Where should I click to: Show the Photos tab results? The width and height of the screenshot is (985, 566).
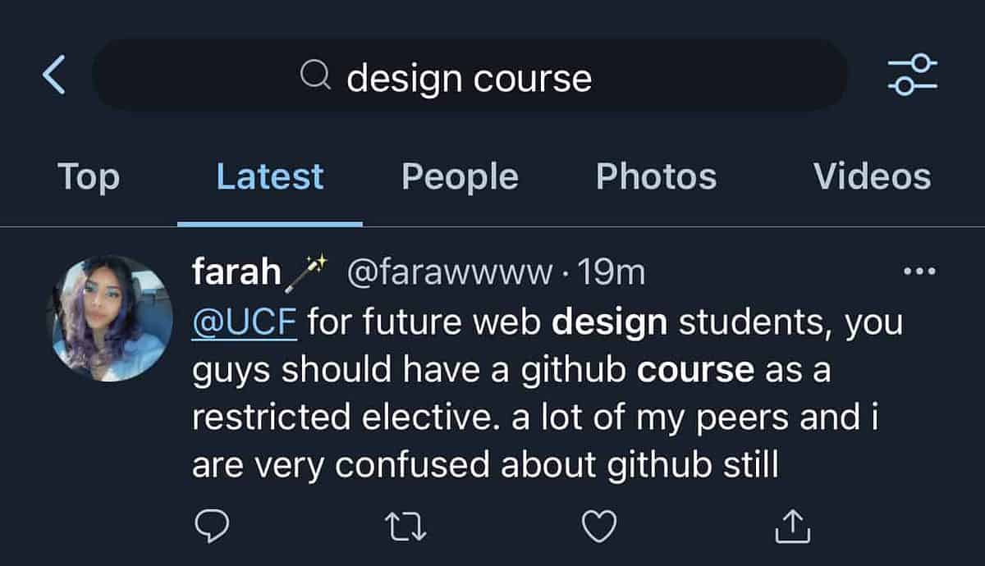point(656,176)
